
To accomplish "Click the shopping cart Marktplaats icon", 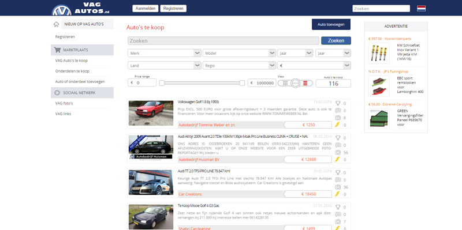I will click(57, 50).
